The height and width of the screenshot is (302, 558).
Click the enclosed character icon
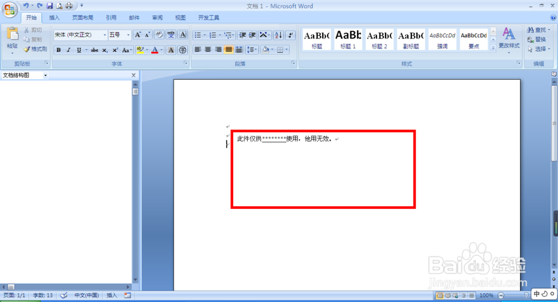click(x=182, y=50)
